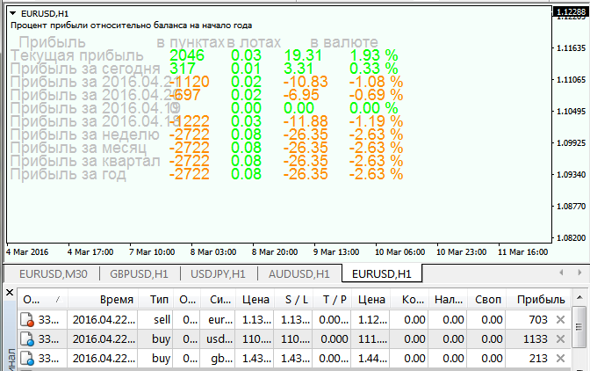Select the Прибыль за квартал label
This screenshot has height=371, width=590.
tap(85, 161)
